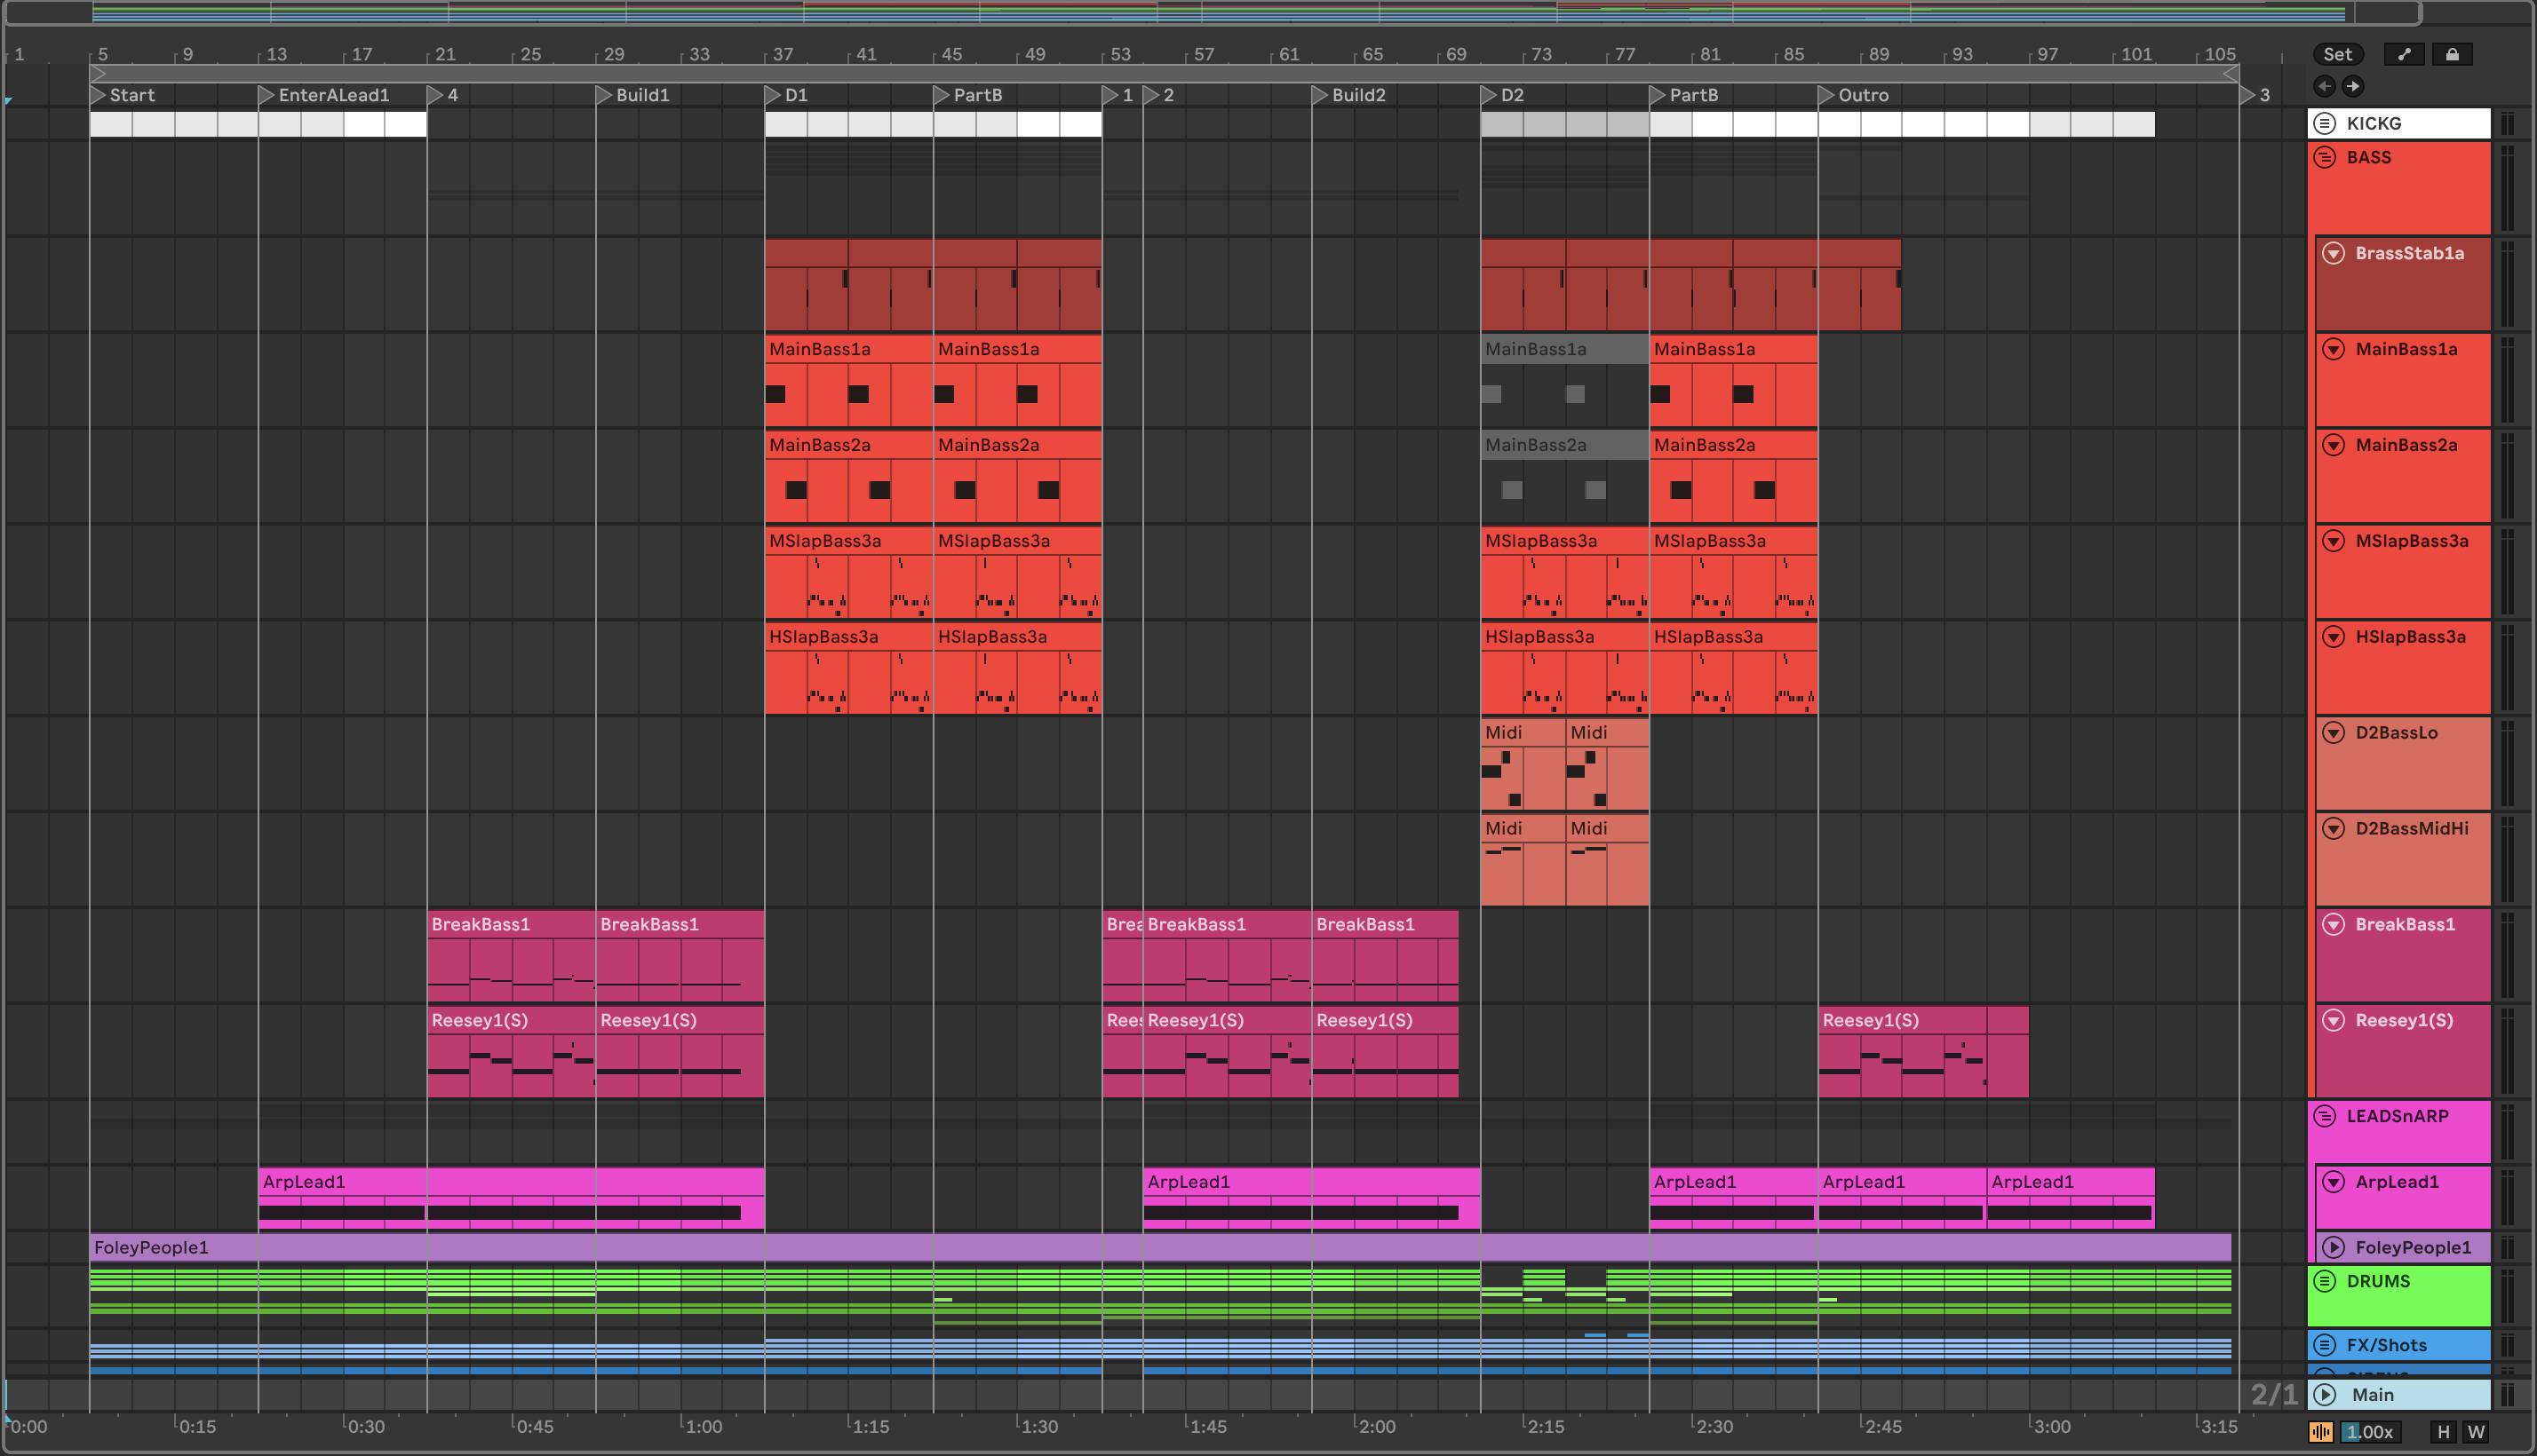Click the lock envelopes icon
Screen dimensions: 2537x1456
coord(2452,54)
